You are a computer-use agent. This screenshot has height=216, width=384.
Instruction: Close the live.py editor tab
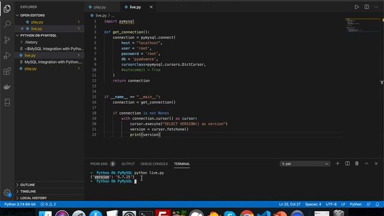click(151, 7)
